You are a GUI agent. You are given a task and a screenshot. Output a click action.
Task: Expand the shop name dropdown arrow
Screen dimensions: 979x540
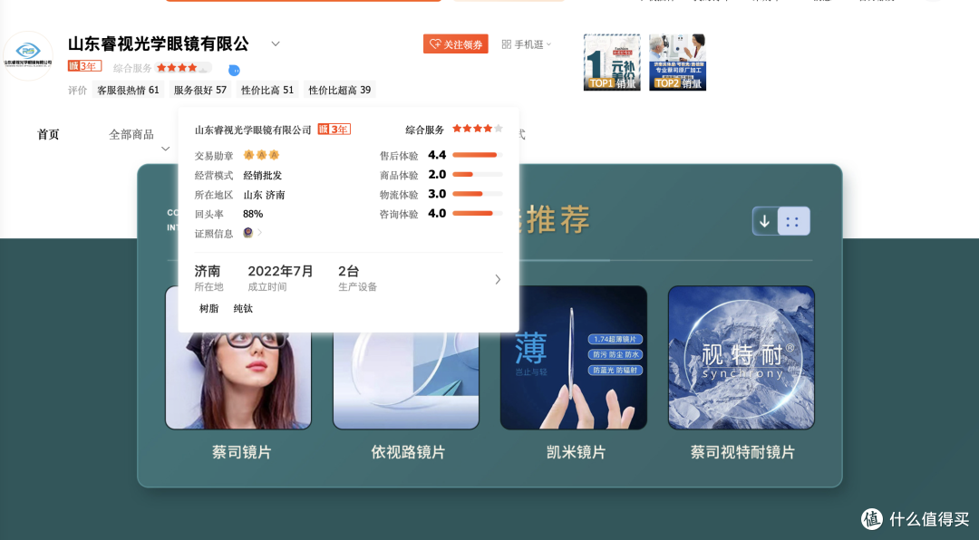(276, 44)
